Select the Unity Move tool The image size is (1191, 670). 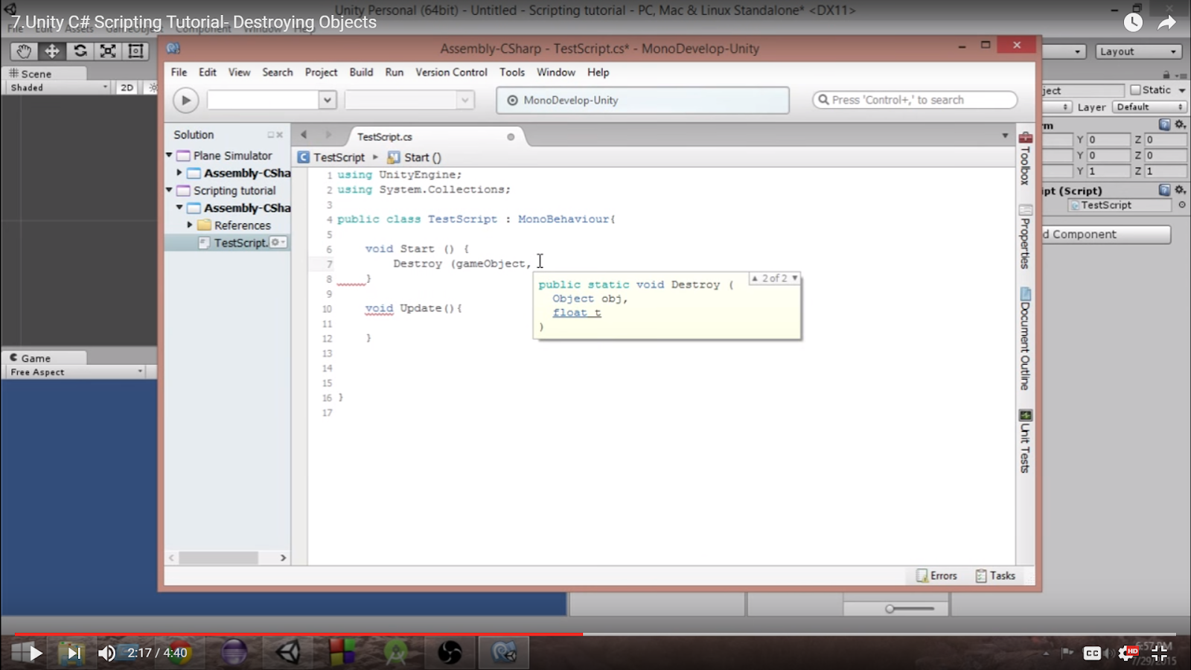[x=52, y=51]
